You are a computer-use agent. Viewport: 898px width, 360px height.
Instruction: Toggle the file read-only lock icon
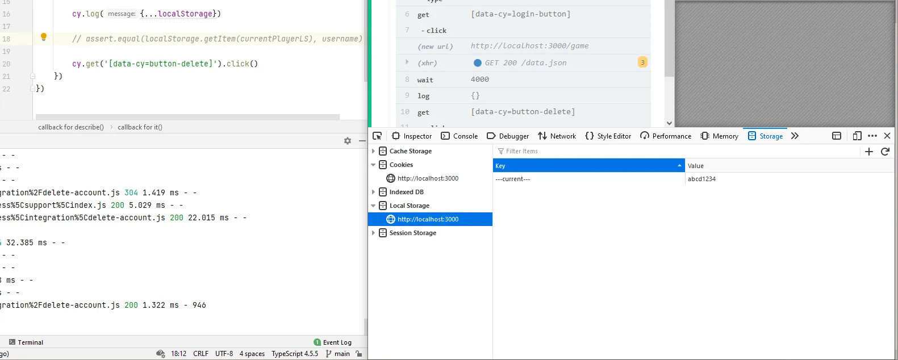point(359,354)
